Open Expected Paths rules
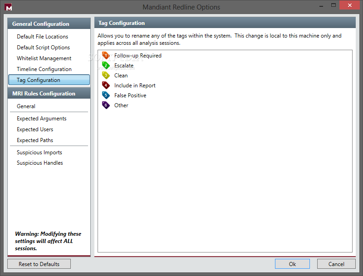The width and height of the screenshot is (363, 276). [35, 140]
